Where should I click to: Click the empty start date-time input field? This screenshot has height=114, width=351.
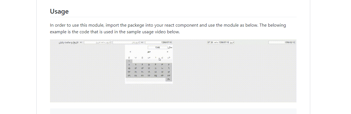pyautogui.click(x=98, y=42)
